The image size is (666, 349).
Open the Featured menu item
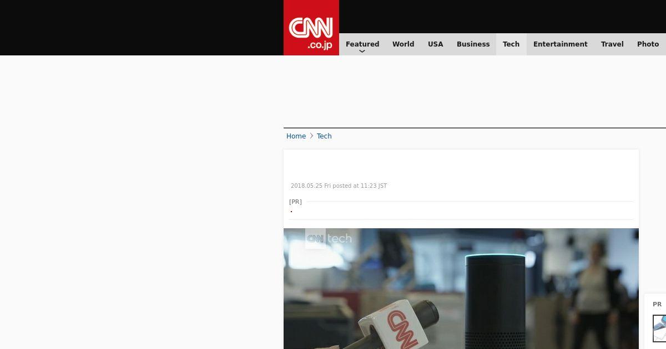tap(362, 44)
